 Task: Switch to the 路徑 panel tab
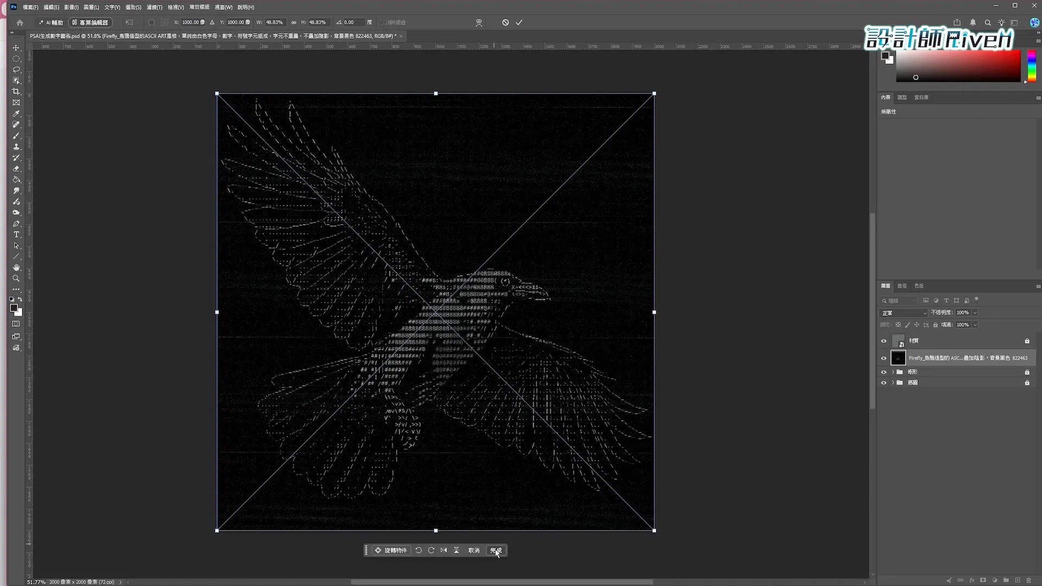[x=902, y=286]
